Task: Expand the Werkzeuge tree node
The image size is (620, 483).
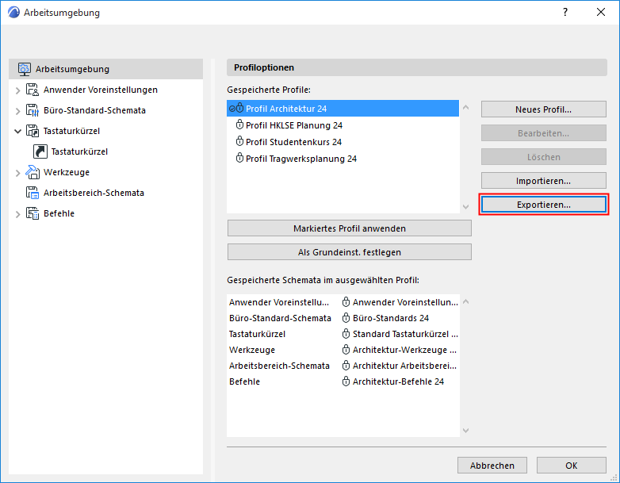Action: (17, 173)
